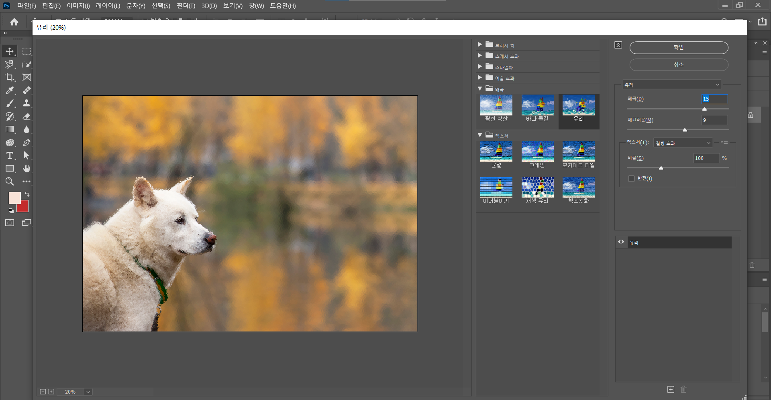The height and width of the screenshot is (400, 771).
Task: Select the Hand tool
Action: [27, 168]
